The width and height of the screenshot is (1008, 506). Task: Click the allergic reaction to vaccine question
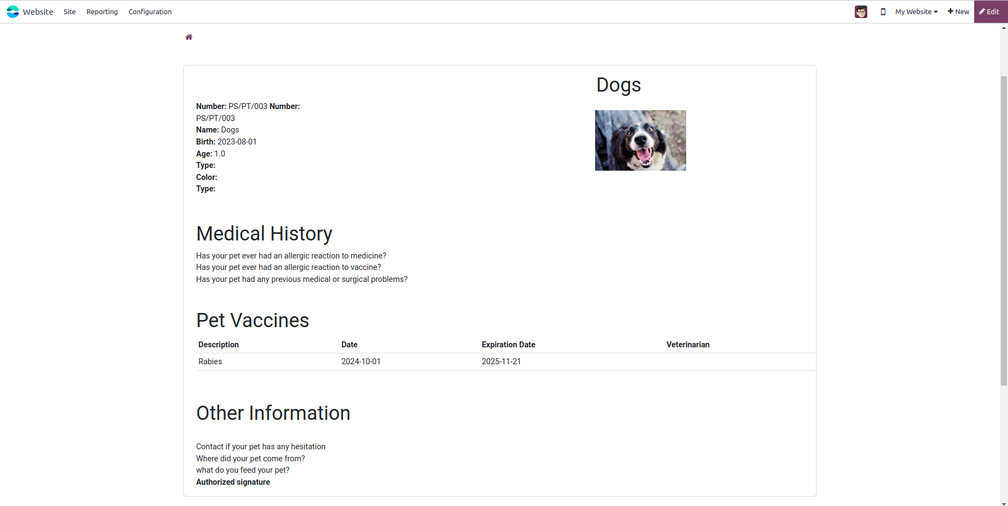tap(289, 267)
